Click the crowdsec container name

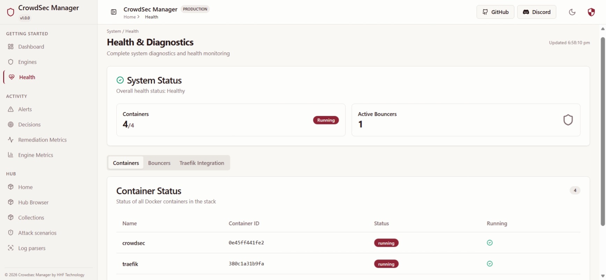(134, 243)
